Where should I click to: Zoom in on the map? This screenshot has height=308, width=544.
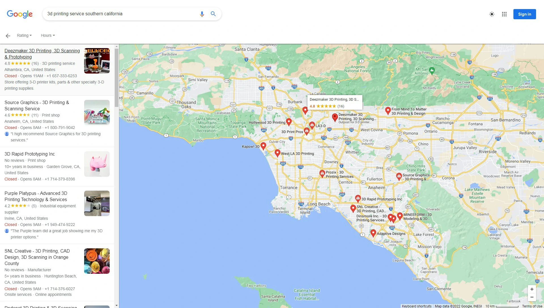coord(532,289)
